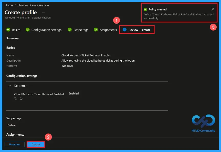This screenshot has width=221, height=152.
Task: Click the policy type icon under Cloud Kerberos setting
Action: [16, 98]
